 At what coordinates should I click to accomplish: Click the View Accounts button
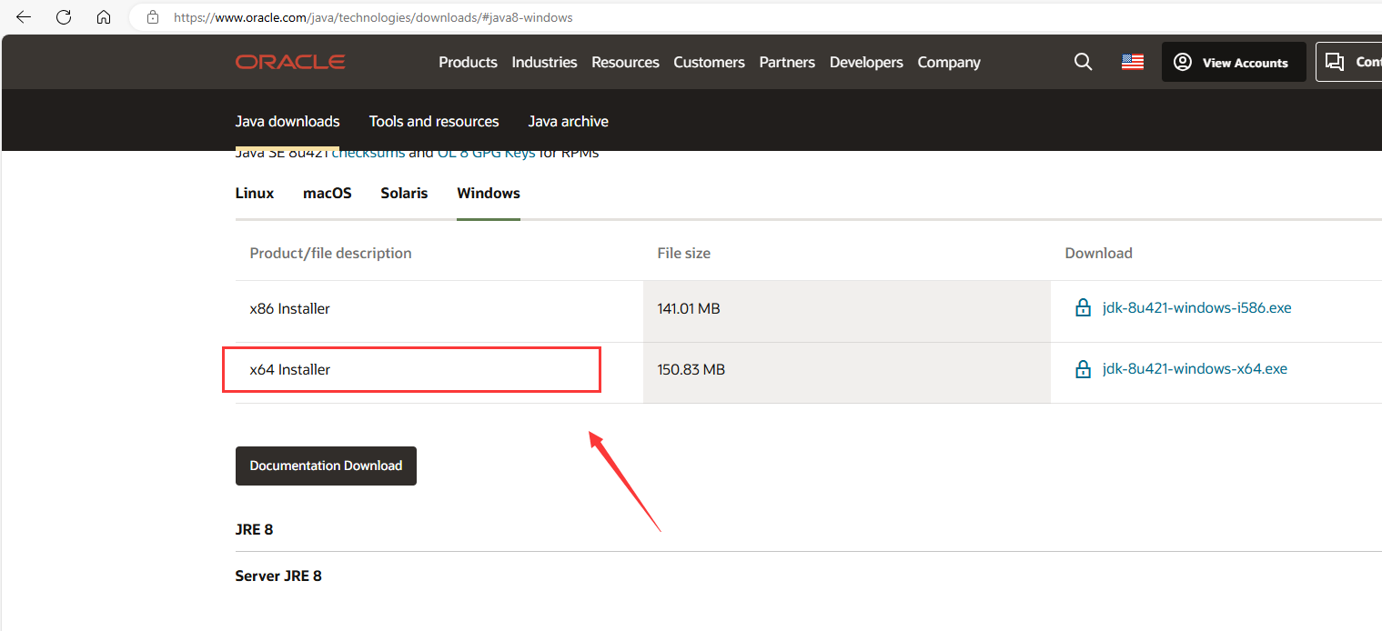click(1234, 62)
